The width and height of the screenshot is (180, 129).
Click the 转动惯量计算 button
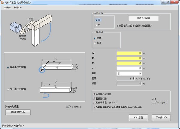(18, 112)
